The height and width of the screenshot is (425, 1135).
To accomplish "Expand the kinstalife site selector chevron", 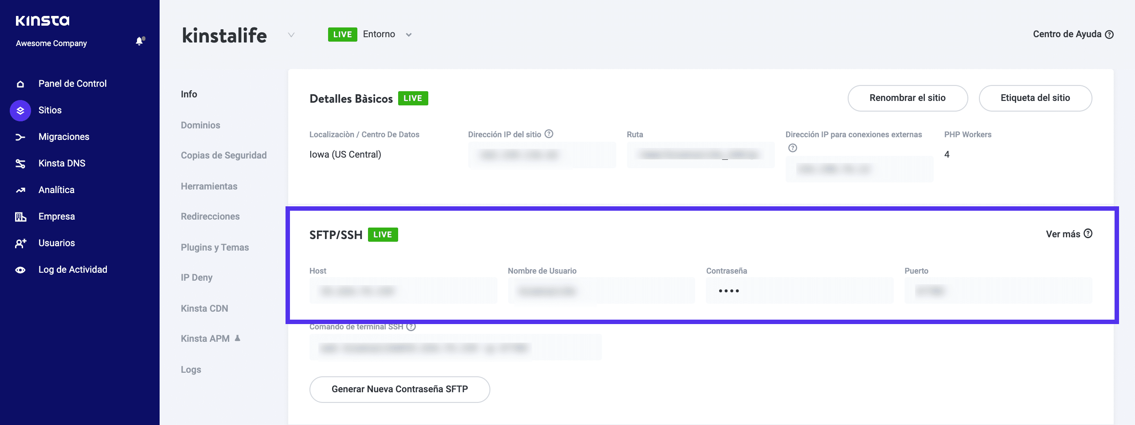I will point(291,35).
